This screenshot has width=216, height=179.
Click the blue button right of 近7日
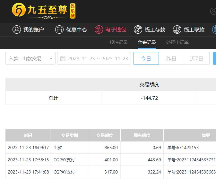click(214, 58)
